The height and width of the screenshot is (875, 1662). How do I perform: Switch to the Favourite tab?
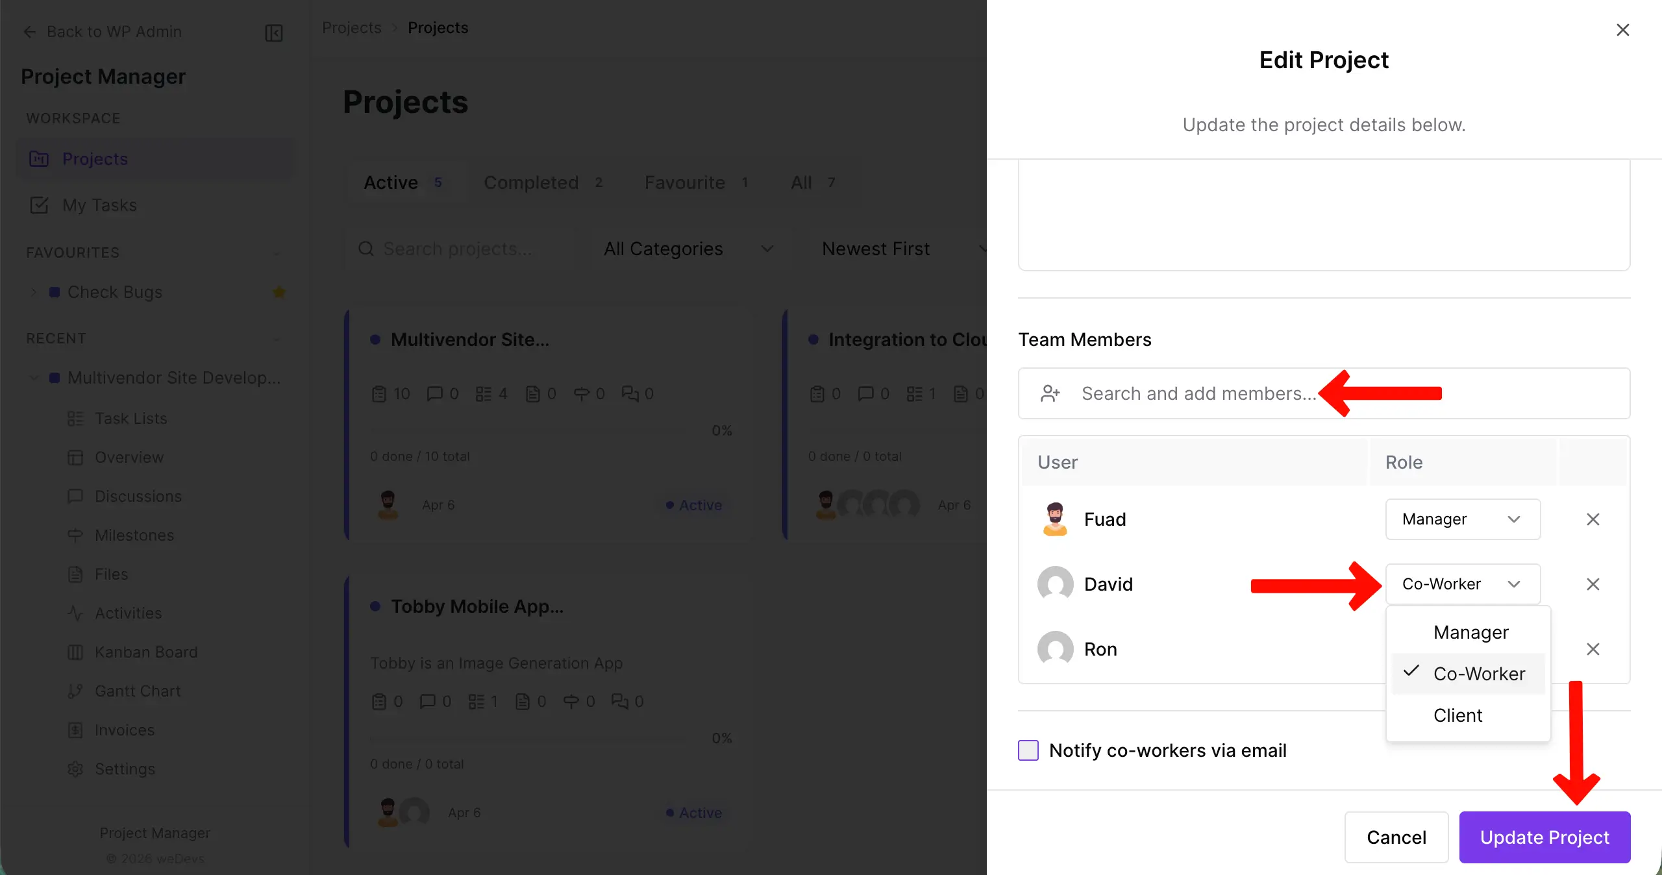click(x=684, y=182)
